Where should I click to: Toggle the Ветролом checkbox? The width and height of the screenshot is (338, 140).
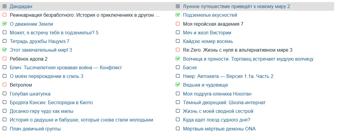(x=4, y=85)
